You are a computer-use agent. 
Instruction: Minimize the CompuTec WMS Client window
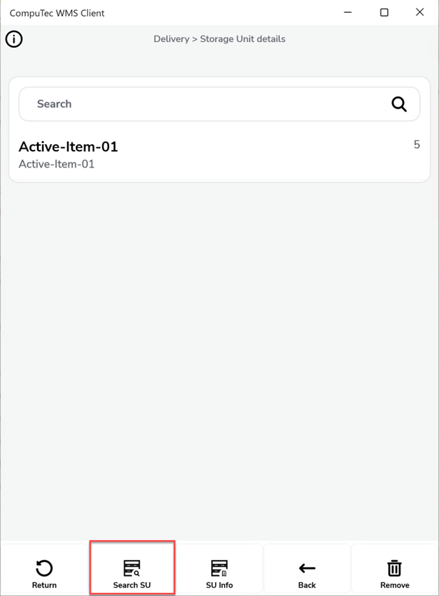(348, 12)
